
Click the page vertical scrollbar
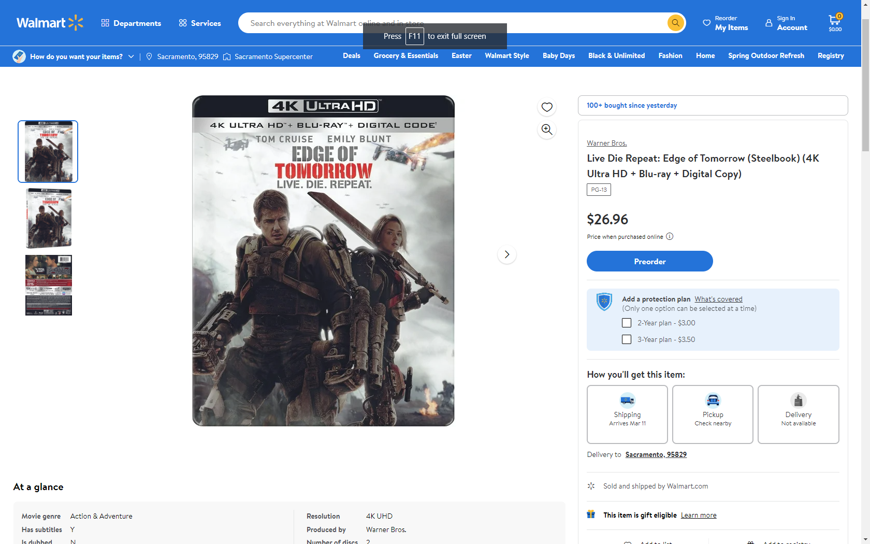(865, 85)
